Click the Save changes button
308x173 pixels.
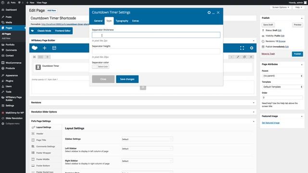[127, 79]
